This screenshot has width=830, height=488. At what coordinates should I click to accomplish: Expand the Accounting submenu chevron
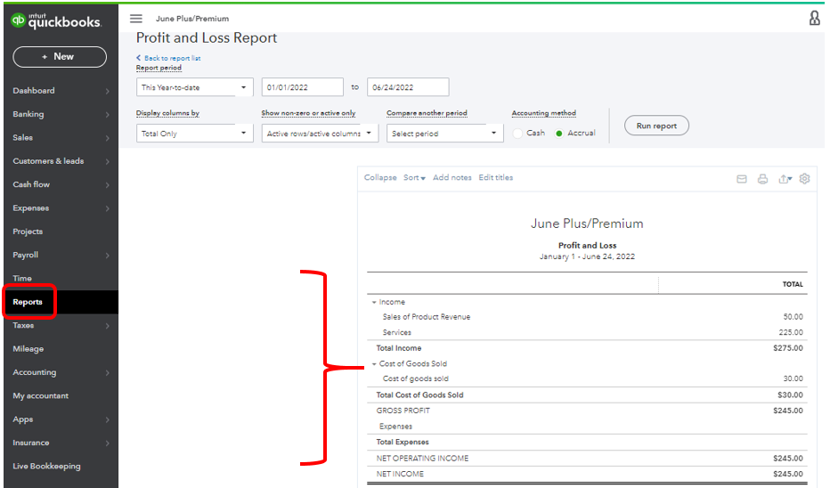(x=108, y=372)
